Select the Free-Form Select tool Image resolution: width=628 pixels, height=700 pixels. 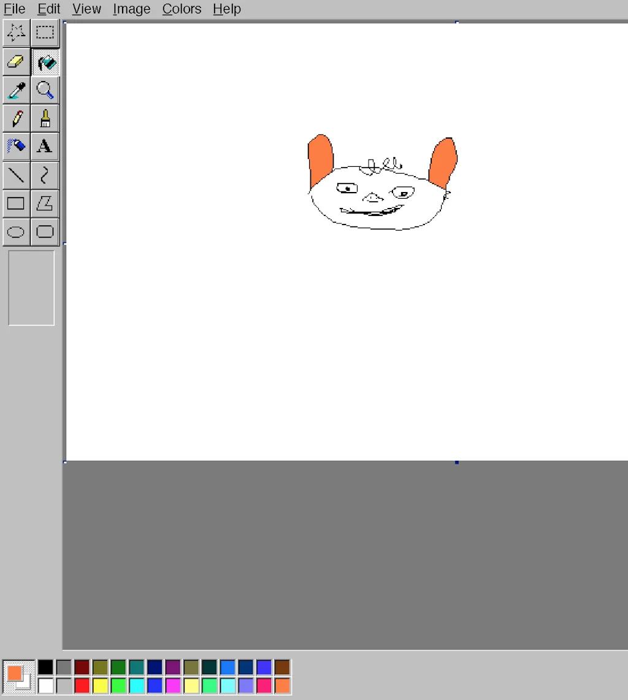pos(16,33)
